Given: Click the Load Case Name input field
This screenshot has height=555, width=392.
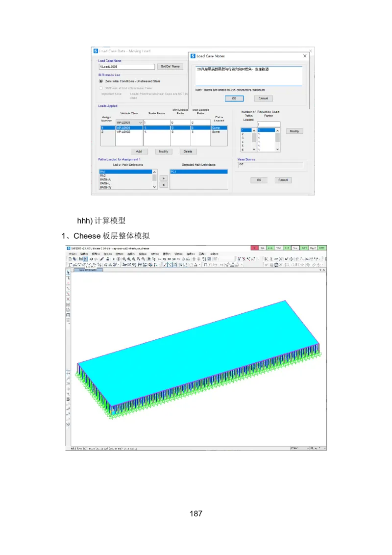Looking at the screenshot, I should (x=126, y=66).
